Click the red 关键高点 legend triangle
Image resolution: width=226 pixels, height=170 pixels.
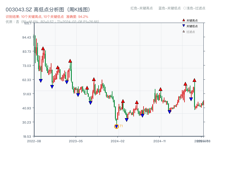(184, 20)
